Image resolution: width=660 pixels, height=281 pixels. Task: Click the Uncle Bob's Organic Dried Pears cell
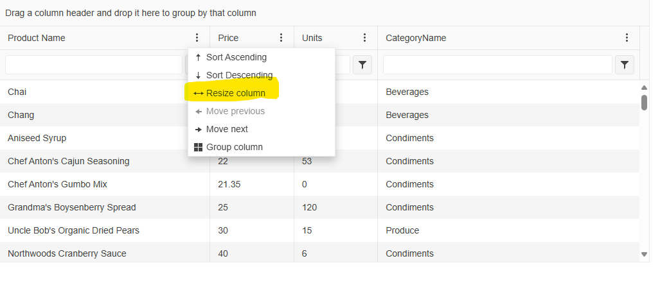tap(73, 231)
